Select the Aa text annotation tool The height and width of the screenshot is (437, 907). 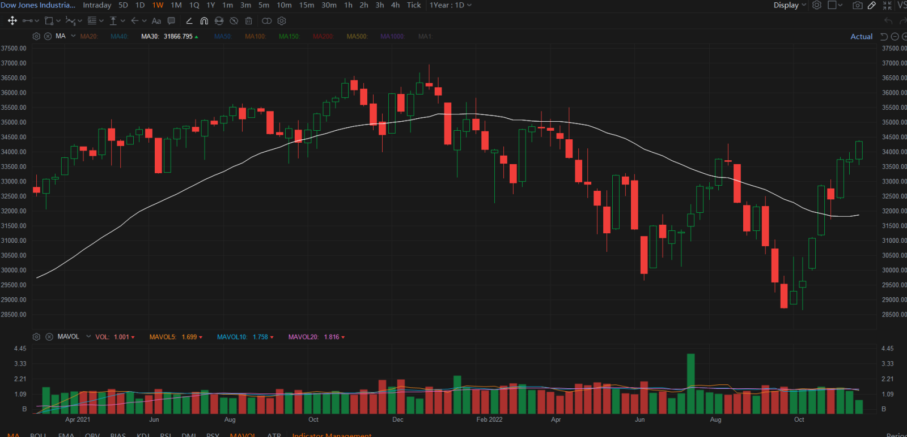point(156,21)
